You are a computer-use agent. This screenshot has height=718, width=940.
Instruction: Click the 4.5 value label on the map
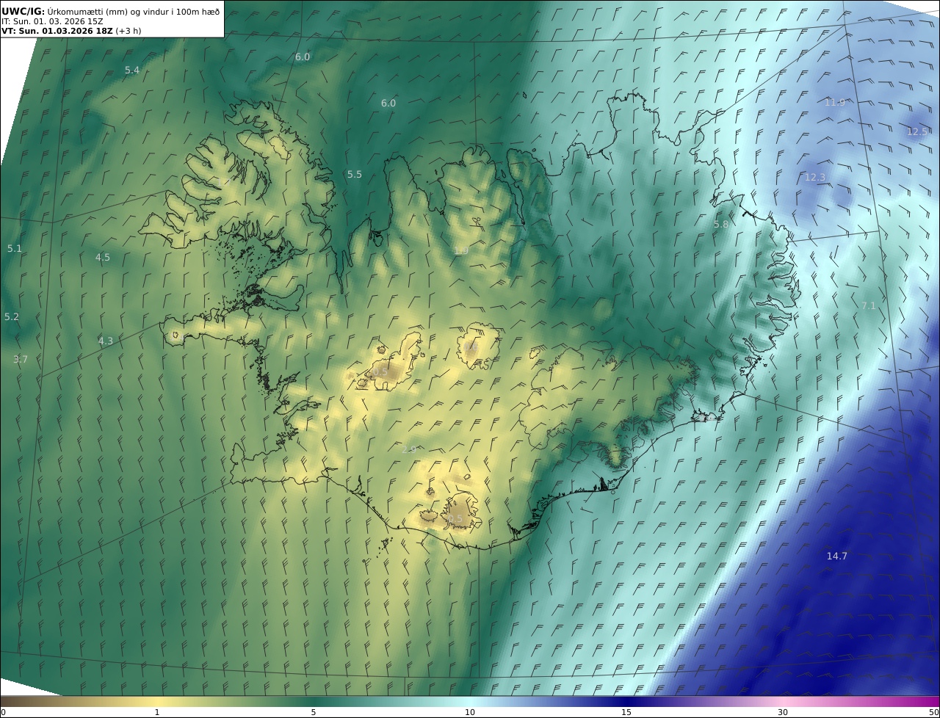[103, 257]
